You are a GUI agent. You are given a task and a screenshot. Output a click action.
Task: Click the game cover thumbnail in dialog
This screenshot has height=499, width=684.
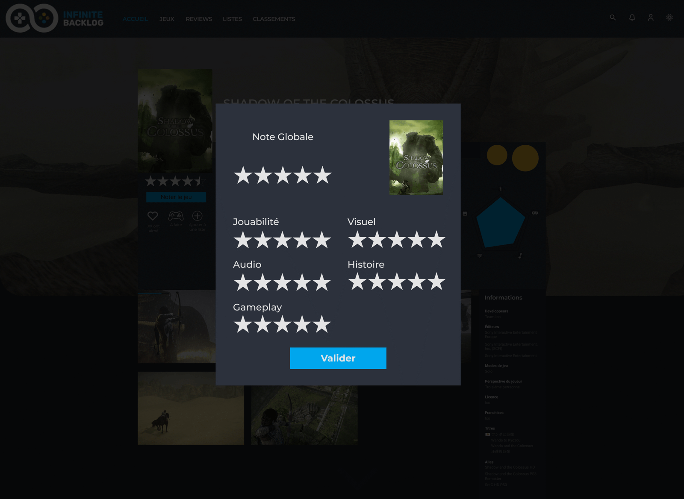point(416,158)
